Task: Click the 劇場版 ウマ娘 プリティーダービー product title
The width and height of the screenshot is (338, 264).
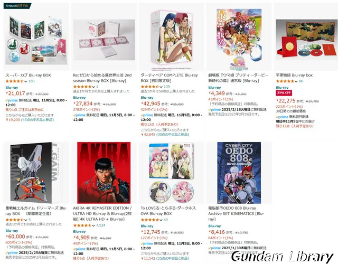Action: click(238, 78)
